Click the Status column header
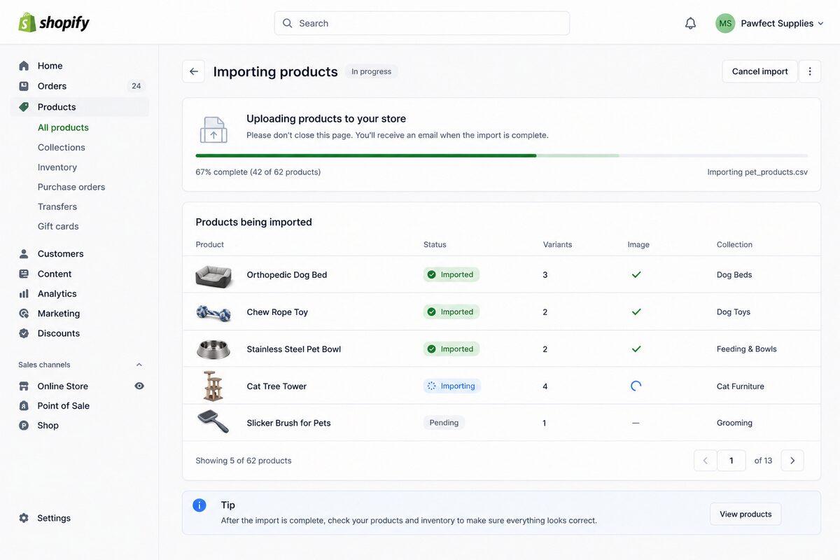This screenshot has width=840, height=560. tap(435, 244)
